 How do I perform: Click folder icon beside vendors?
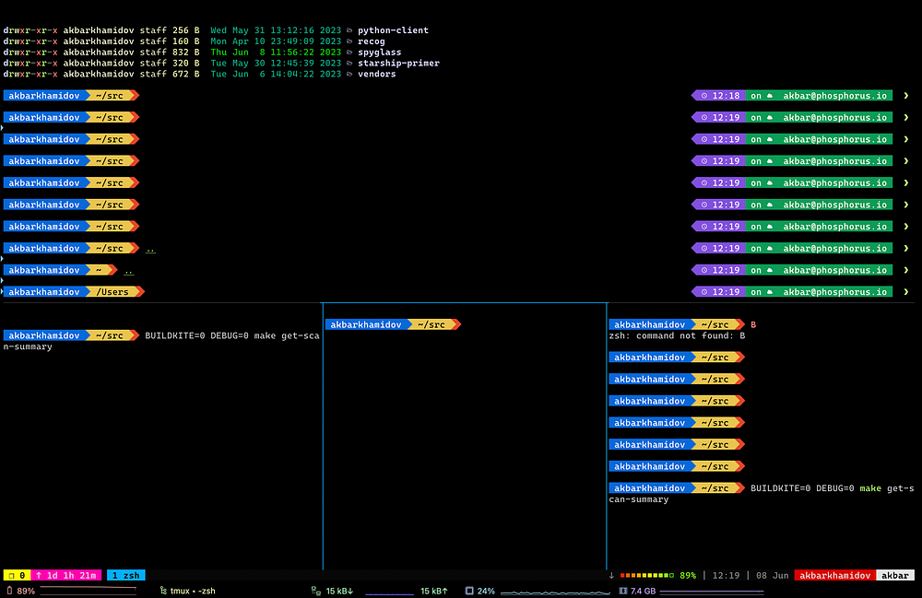[349, 74]
